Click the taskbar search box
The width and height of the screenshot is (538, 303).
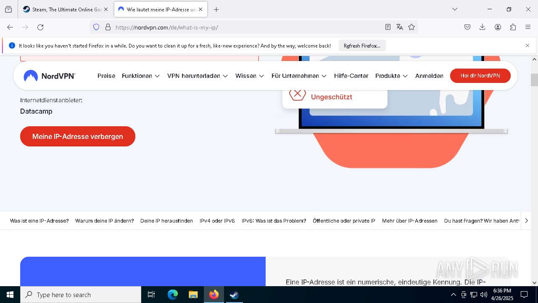coord(81,295)
